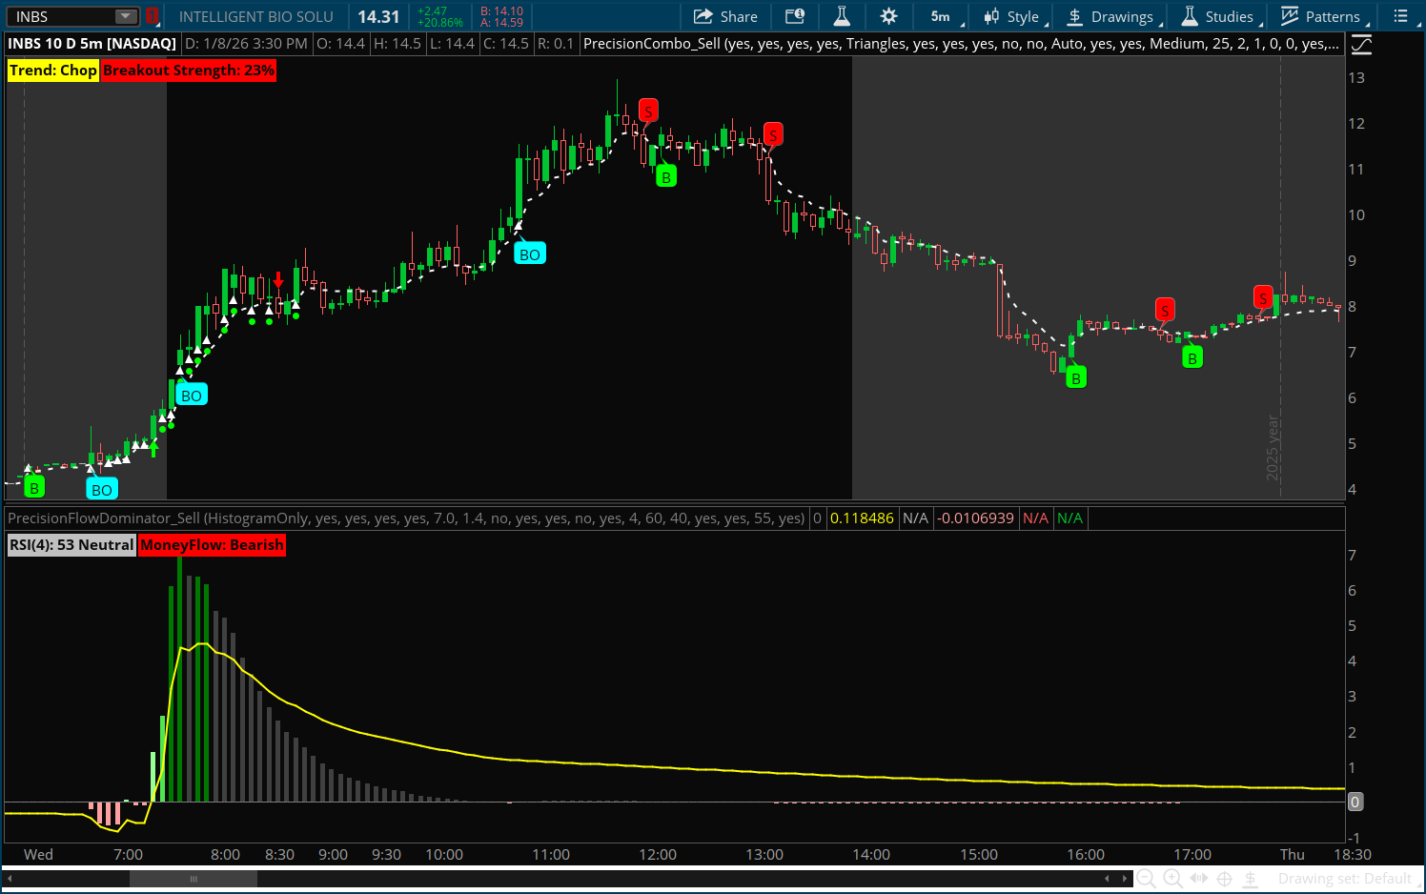Open the list options menu icon
The image size is (1426, 894).
1400,16
